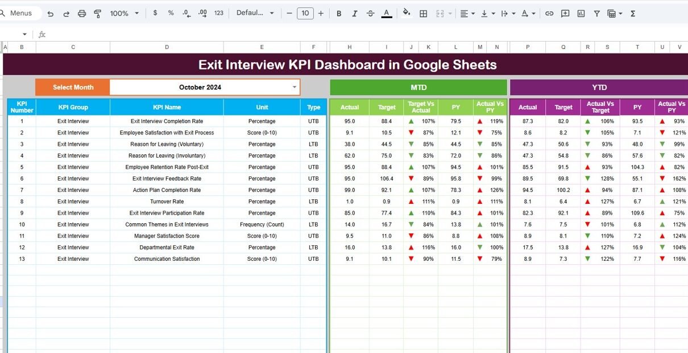
Task: Open the Borders tool
Action: [423, 13]
